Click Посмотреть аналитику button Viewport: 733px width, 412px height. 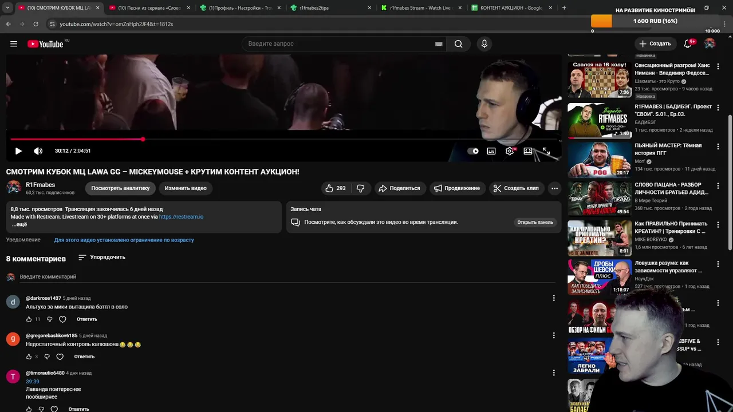(x=120, y=188)
